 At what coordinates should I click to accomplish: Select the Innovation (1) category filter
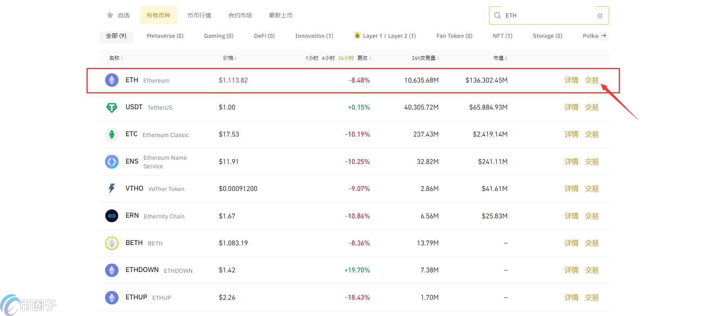[x=314, y=36]
